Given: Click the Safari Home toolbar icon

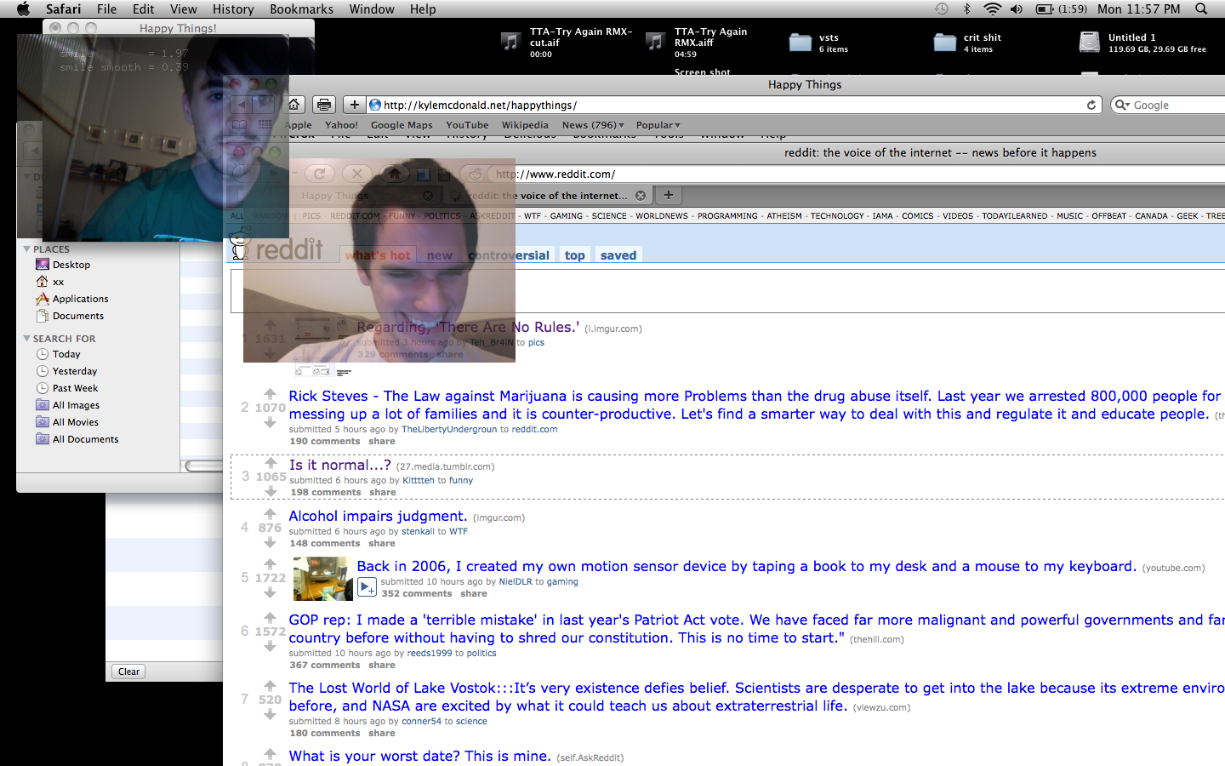Looking at the screenshot, I should click(x=294, y=105).
